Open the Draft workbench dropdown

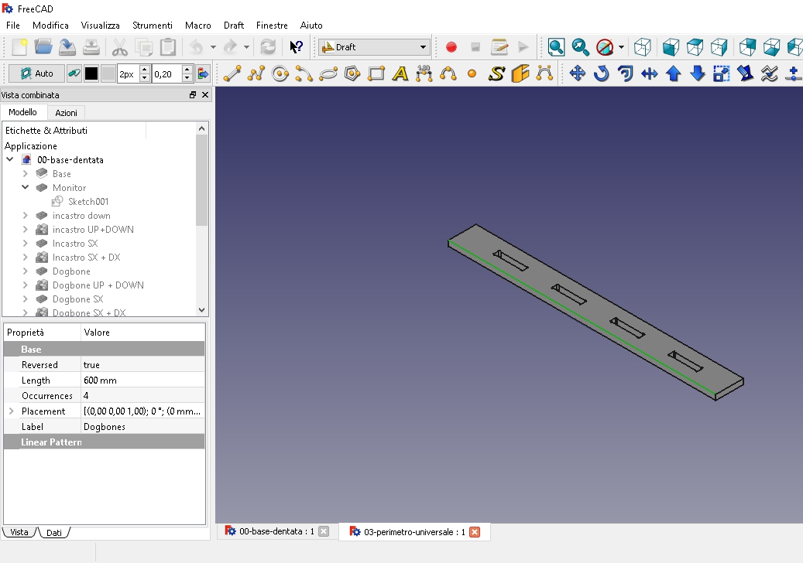point(375,47)
